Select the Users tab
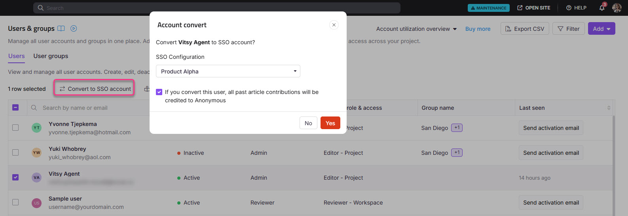628x216 pixels. click(x=17, y=56)
